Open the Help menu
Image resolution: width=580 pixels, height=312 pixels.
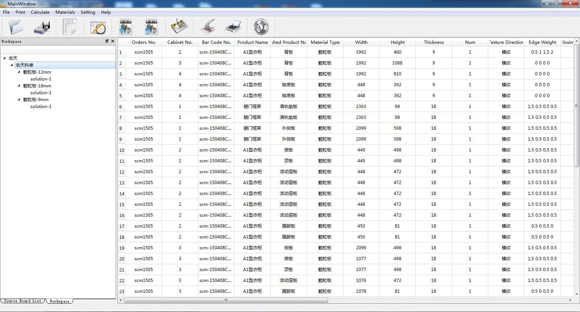click(106, 12)
